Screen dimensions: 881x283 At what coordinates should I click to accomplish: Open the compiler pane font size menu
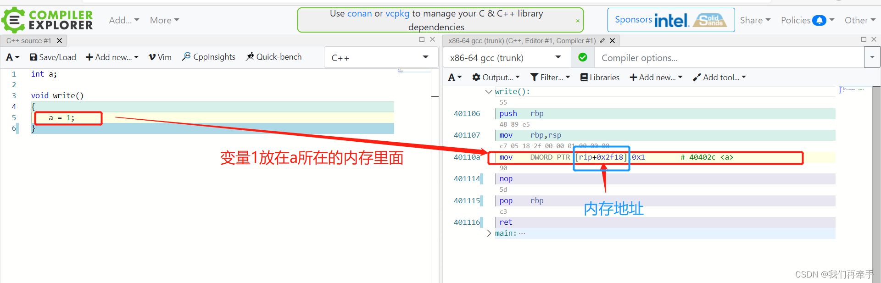(455, 78)
